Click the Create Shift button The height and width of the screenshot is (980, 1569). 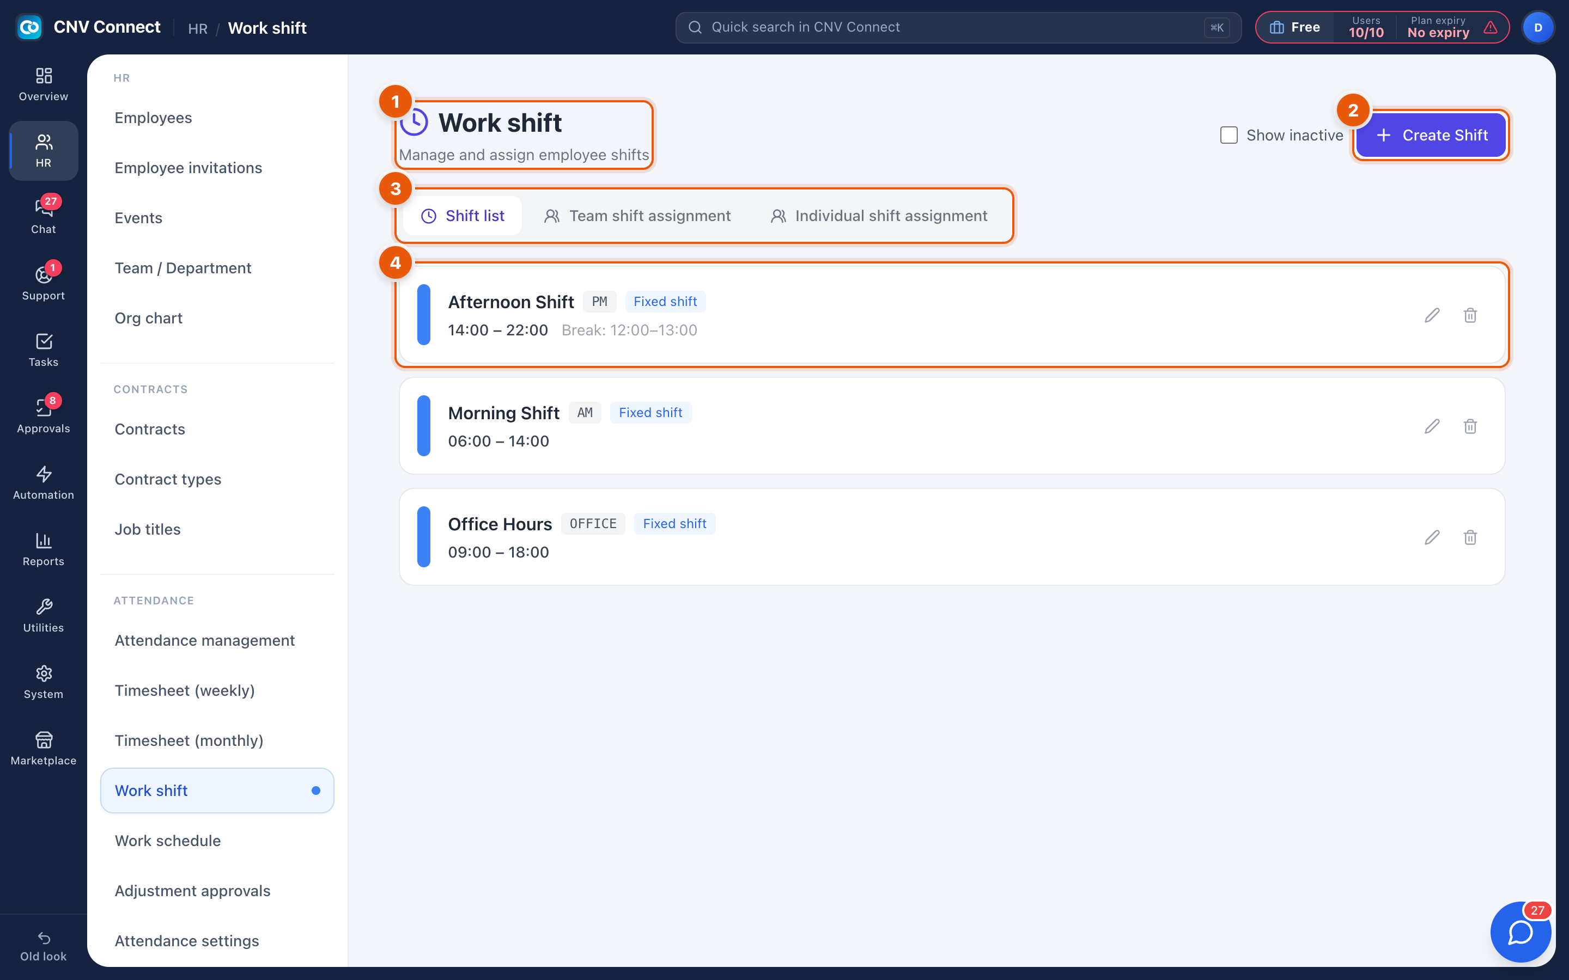point(1431,135)
